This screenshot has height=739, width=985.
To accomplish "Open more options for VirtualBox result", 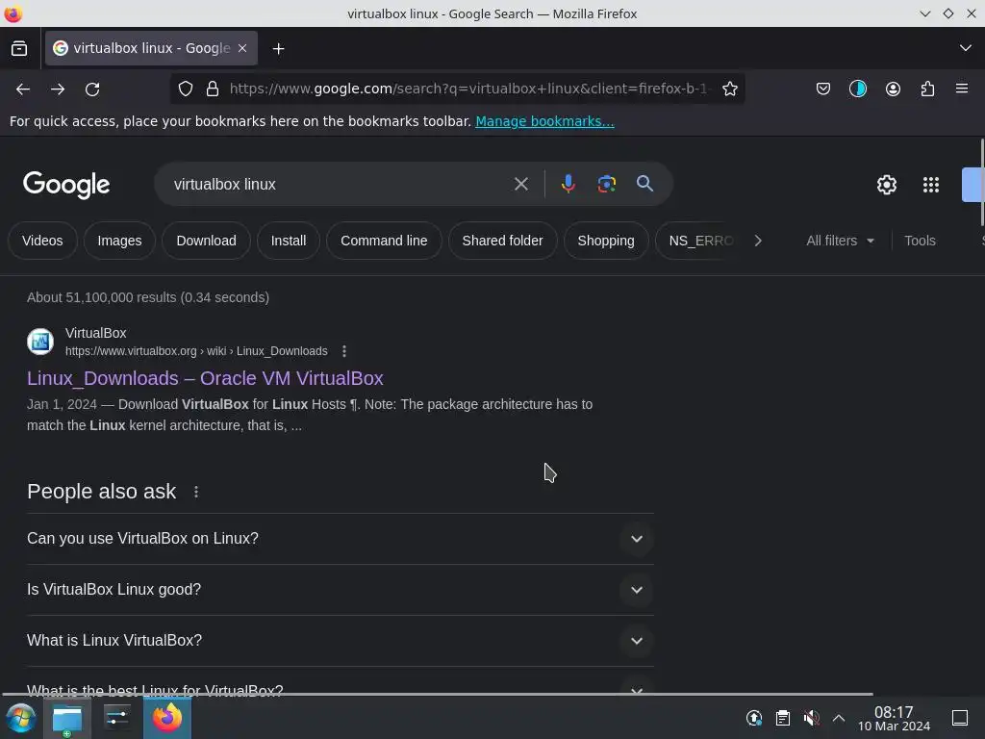I will [343, 351].
